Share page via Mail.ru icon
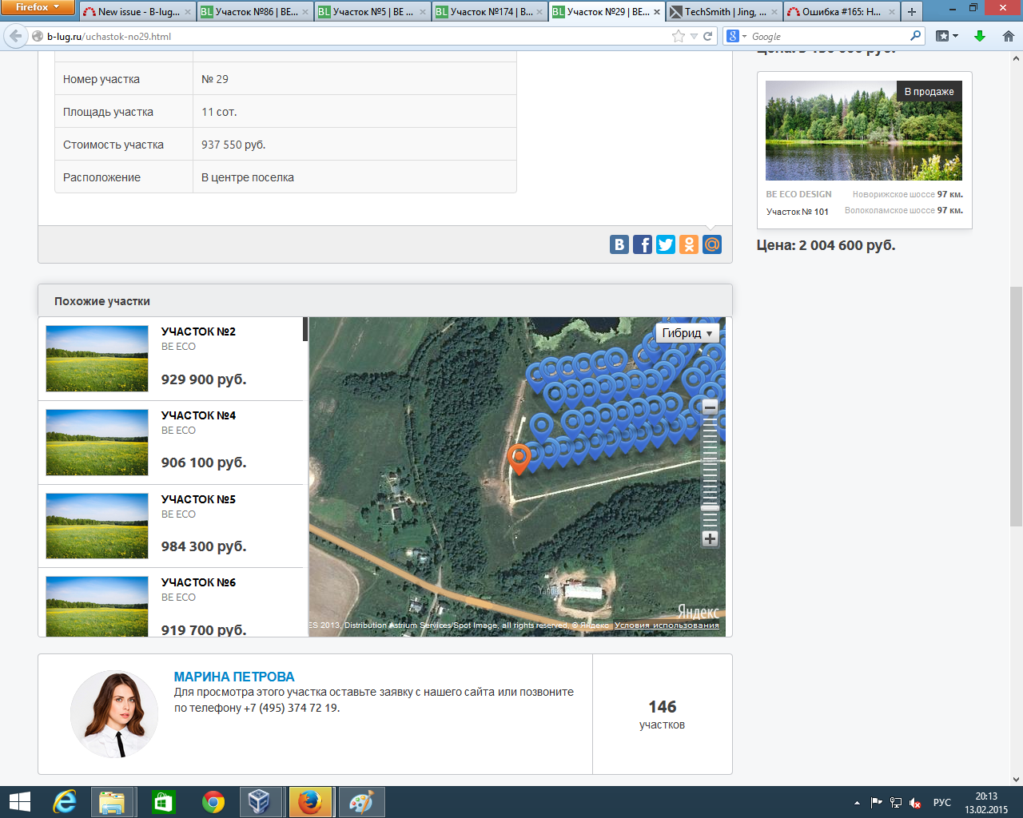This screenshot has height=818, width=1023. coord(712,244)
